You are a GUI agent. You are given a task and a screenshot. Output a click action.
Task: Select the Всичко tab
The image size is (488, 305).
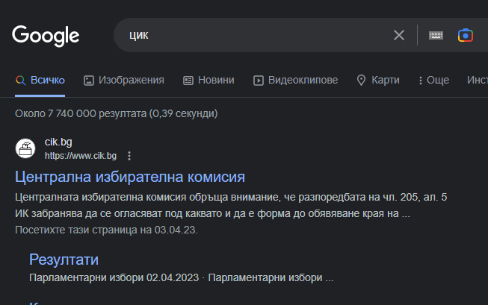point(40,80)
